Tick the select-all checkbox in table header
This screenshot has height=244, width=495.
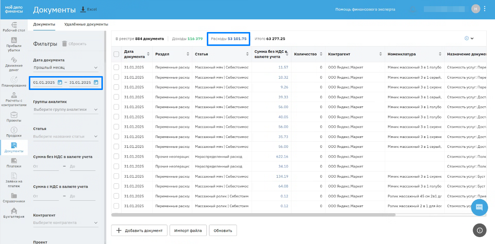click(116, 54)
